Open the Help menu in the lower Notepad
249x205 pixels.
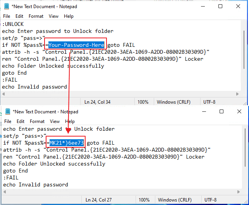click(70, 121)
